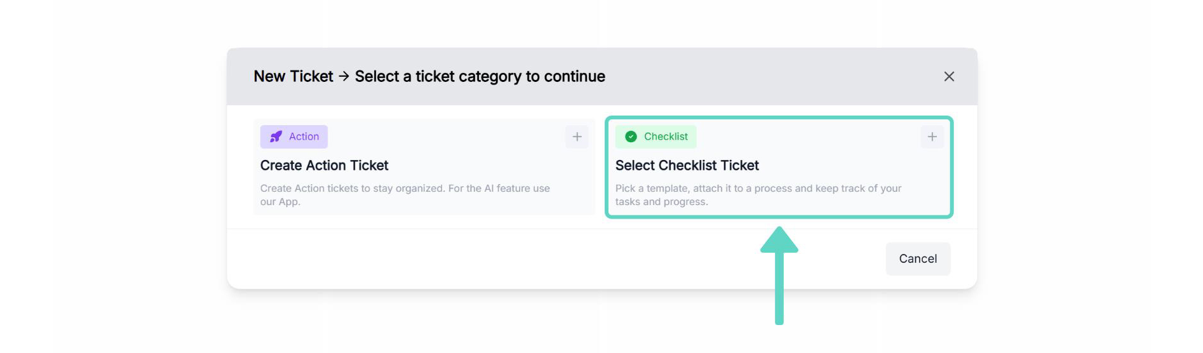Click the 'our App.' text line
Screen dimensions: 1203x353
click(279, 202)
